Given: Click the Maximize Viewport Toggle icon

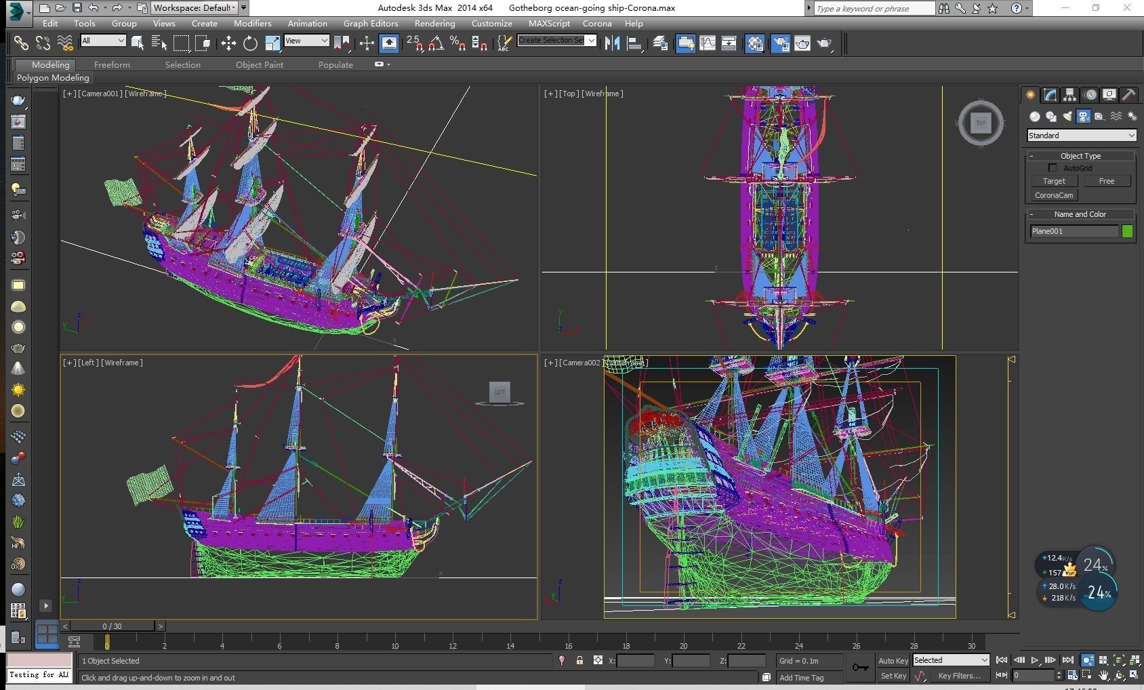Looking at the screenshot, I should [x=1134, y=675].
